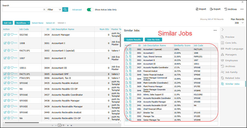Screen dimensions: 247x128
Task: Click the Update Results button
Action: (x=133, y=40)
